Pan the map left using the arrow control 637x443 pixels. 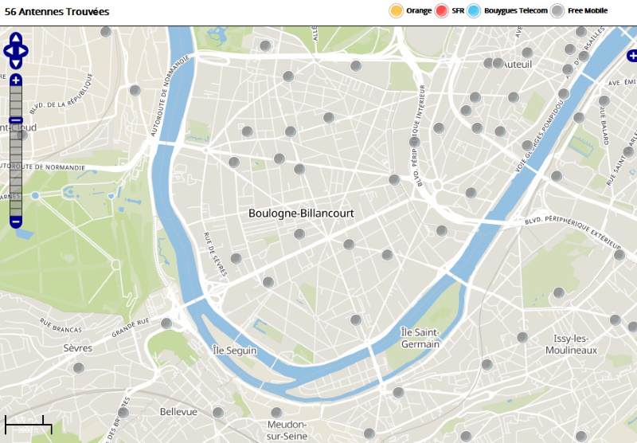[8, 51]
